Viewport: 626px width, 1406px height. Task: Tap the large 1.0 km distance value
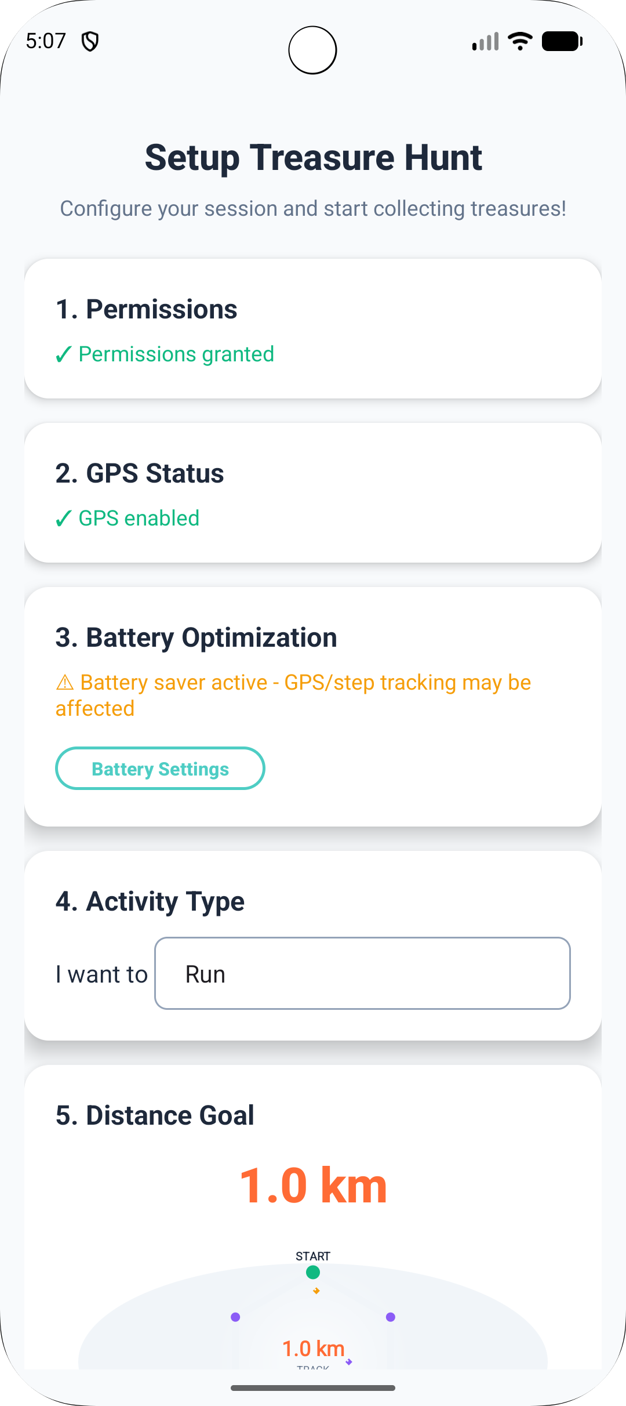313,1186
